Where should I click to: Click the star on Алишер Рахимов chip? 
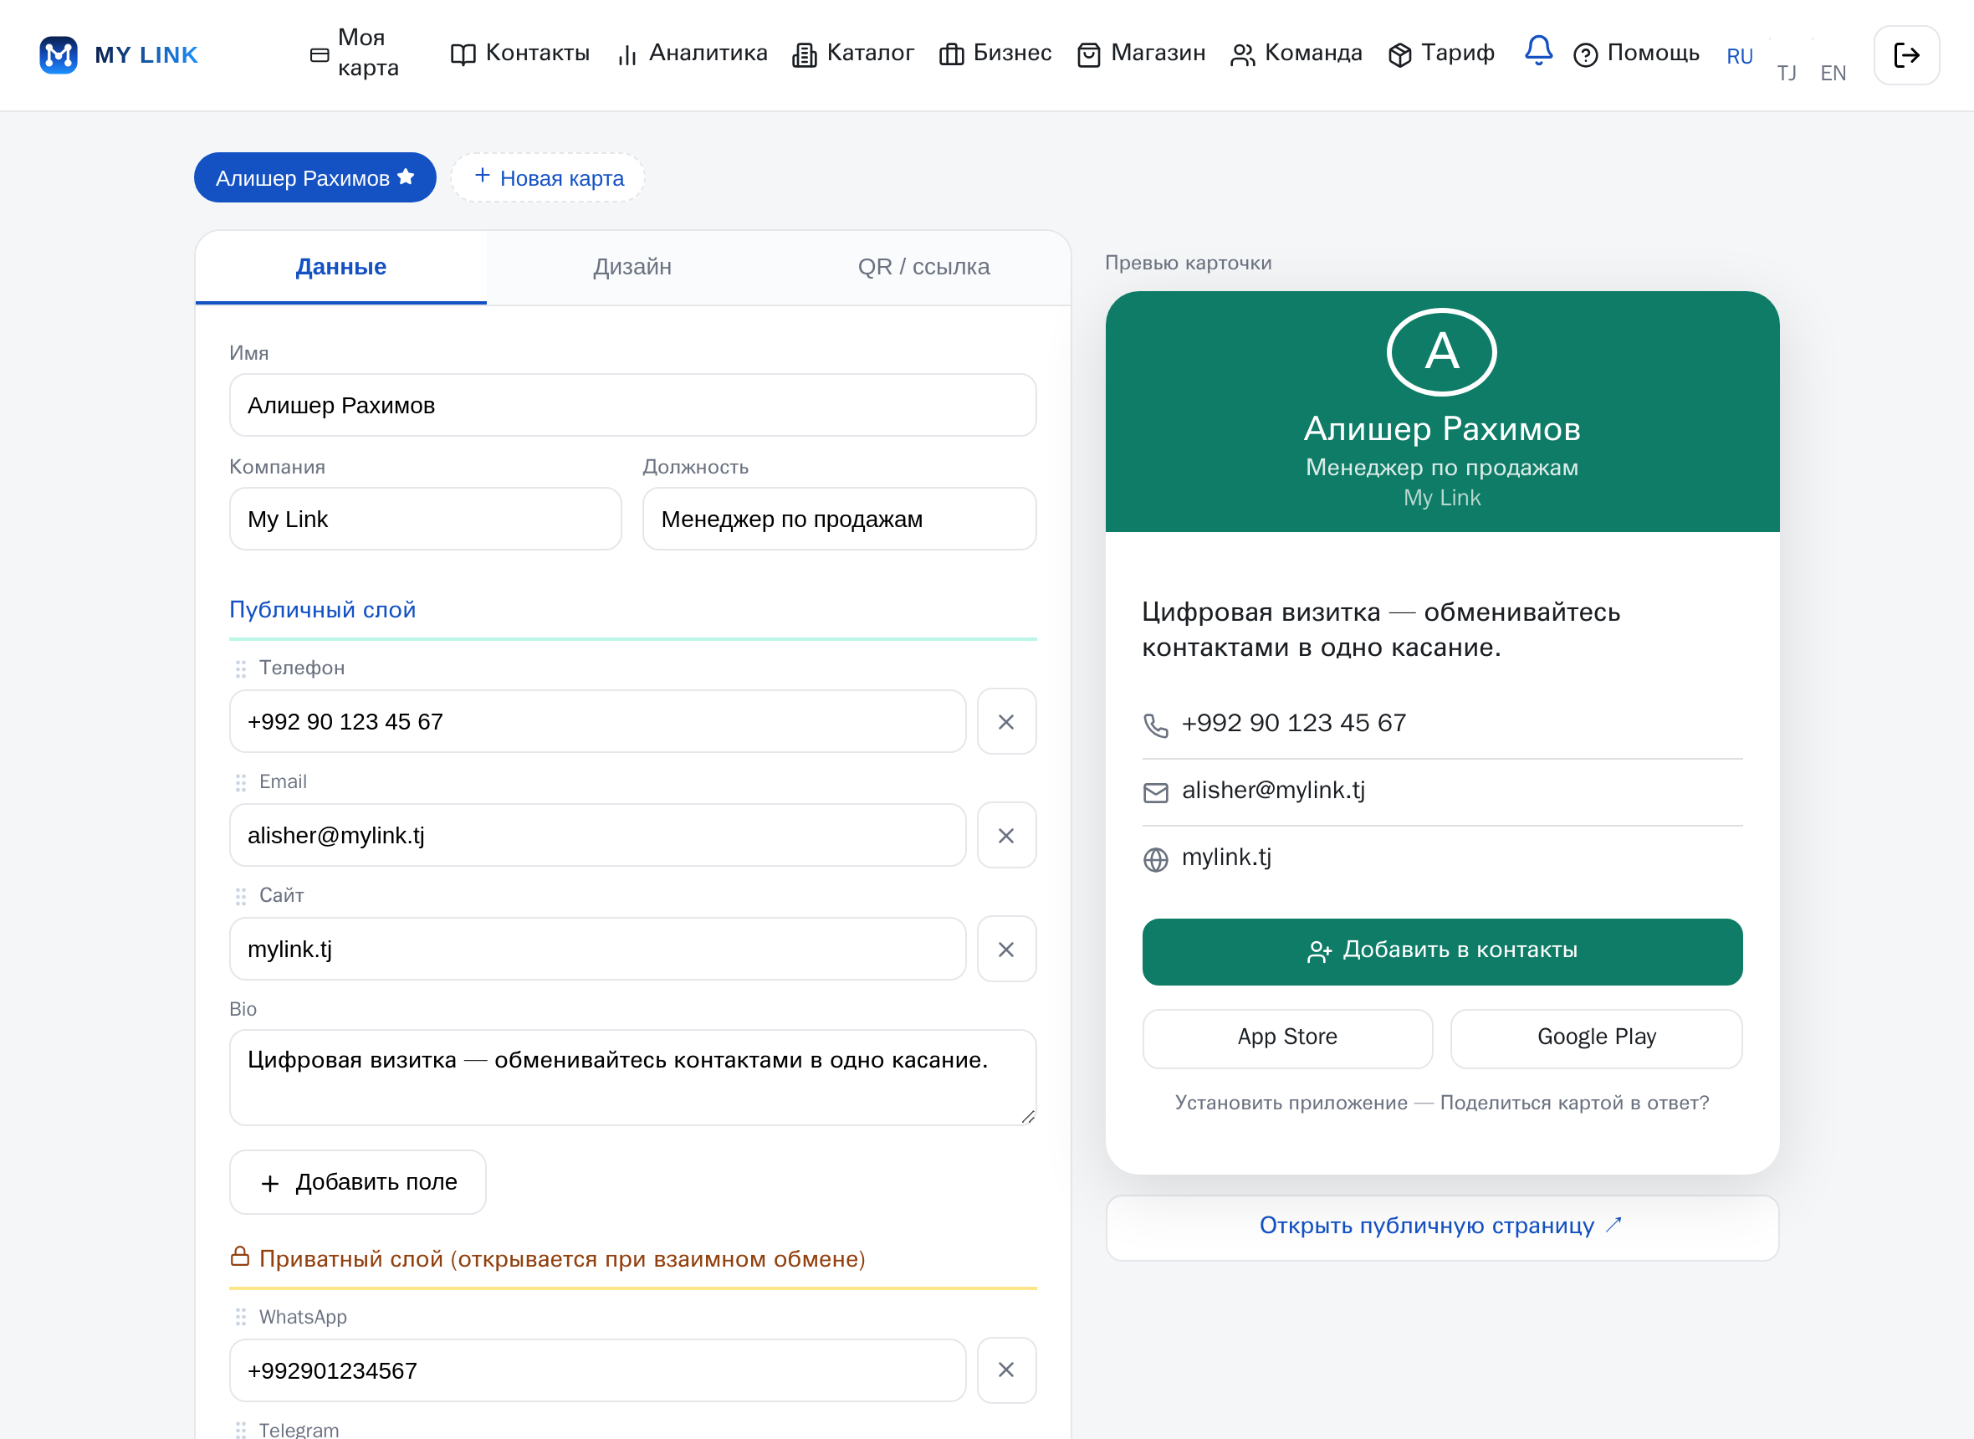(406, 177)
